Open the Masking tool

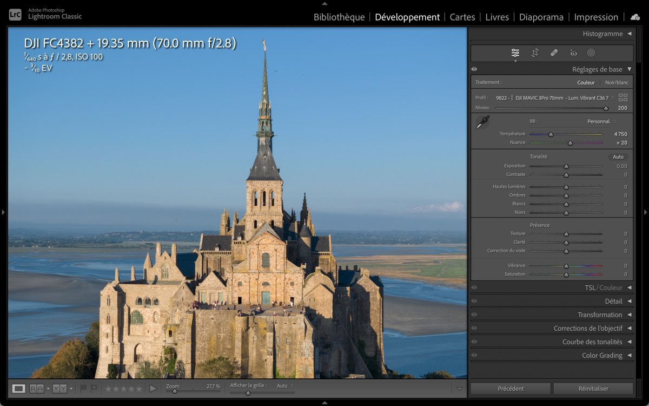coord(591,53)
